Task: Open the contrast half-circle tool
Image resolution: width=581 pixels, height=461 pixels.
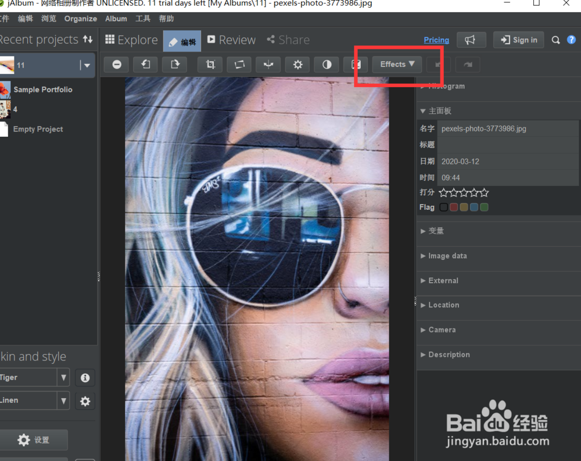Action: tap(327, 65)
